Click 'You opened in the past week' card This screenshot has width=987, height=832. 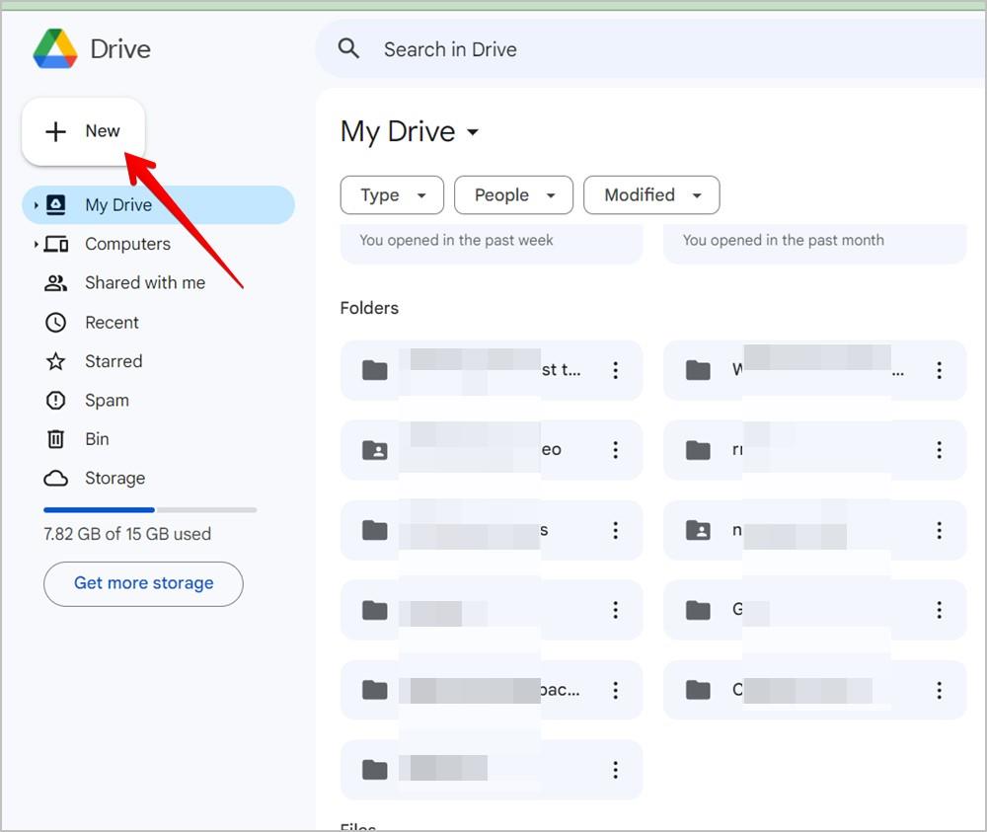(x=492, y=244)
